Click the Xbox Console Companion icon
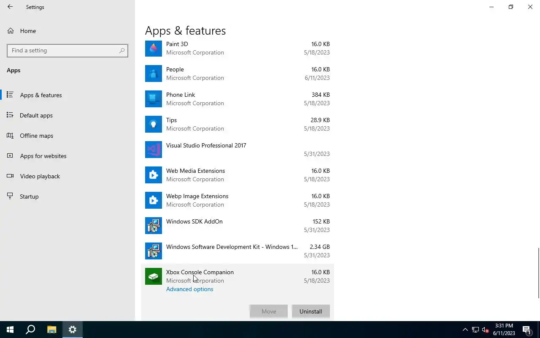 tap(154, 276)
